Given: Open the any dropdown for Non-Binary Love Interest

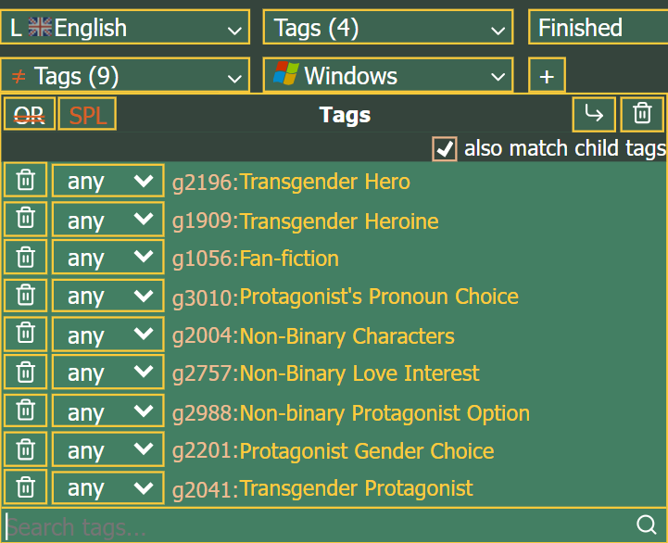Looking at the screenshot, I should point(107,373).
